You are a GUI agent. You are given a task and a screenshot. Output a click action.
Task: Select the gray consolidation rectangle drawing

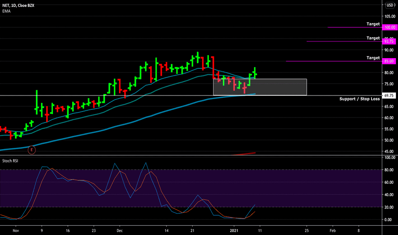(x=260, y=87)
